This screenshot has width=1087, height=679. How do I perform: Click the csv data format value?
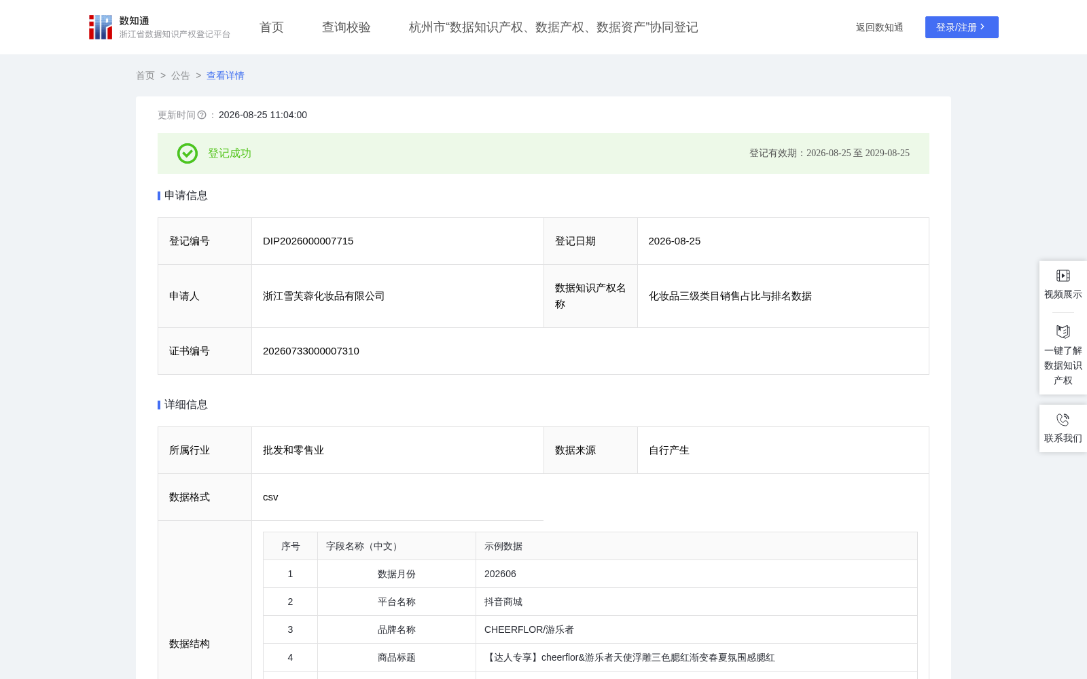[270, 497]
